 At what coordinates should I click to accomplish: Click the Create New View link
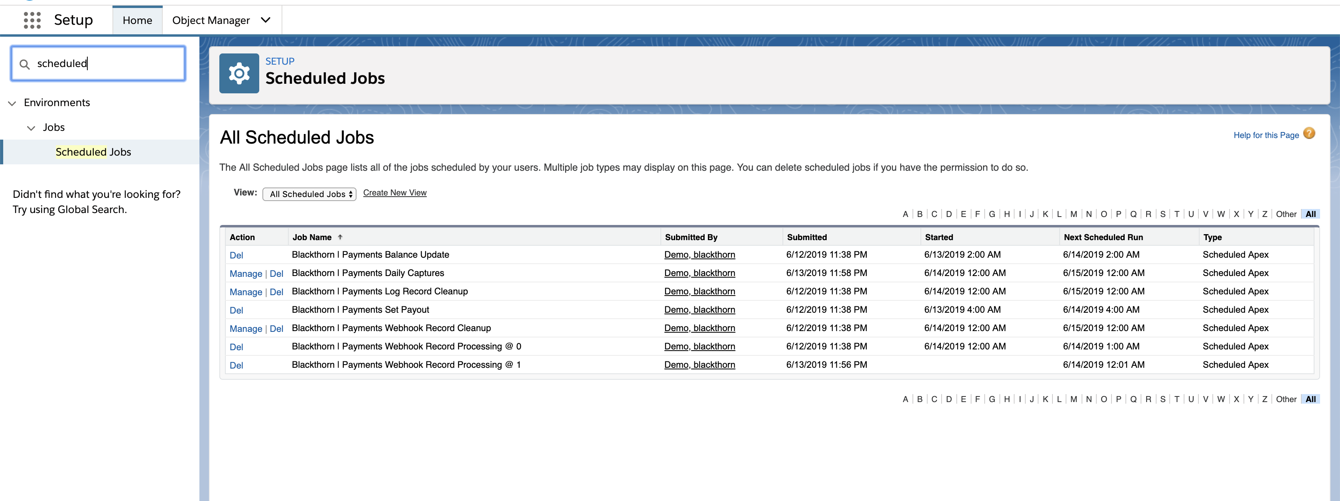pos(394,193)
